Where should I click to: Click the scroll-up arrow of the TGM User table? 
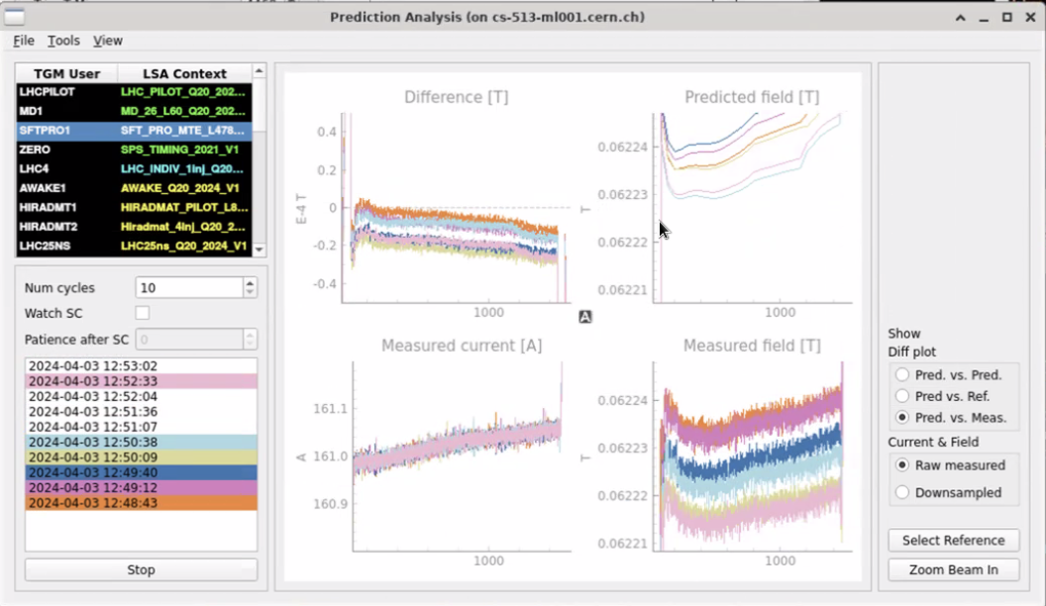pyautogui.click(x=260, y=72)
